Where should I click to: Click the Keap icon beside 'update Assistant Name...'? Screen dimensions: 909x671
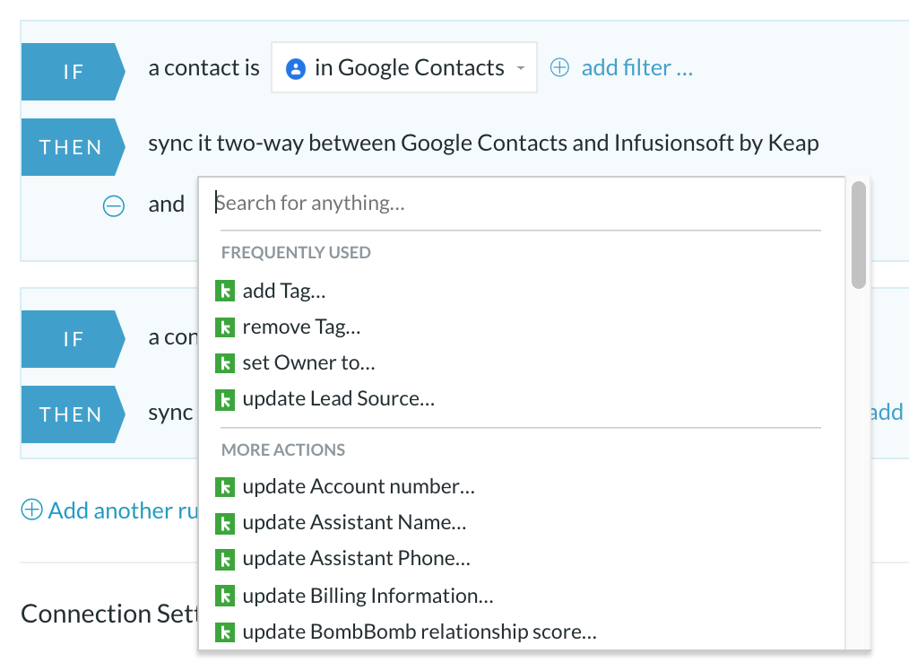click(x=225, y=524)
